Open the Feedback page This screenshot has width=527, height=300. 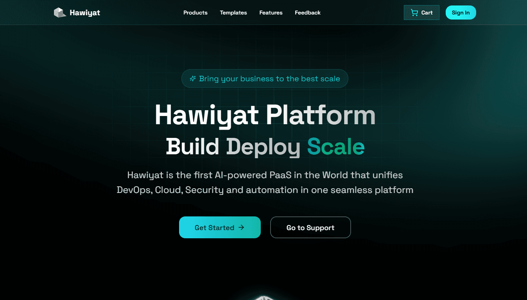308,12
